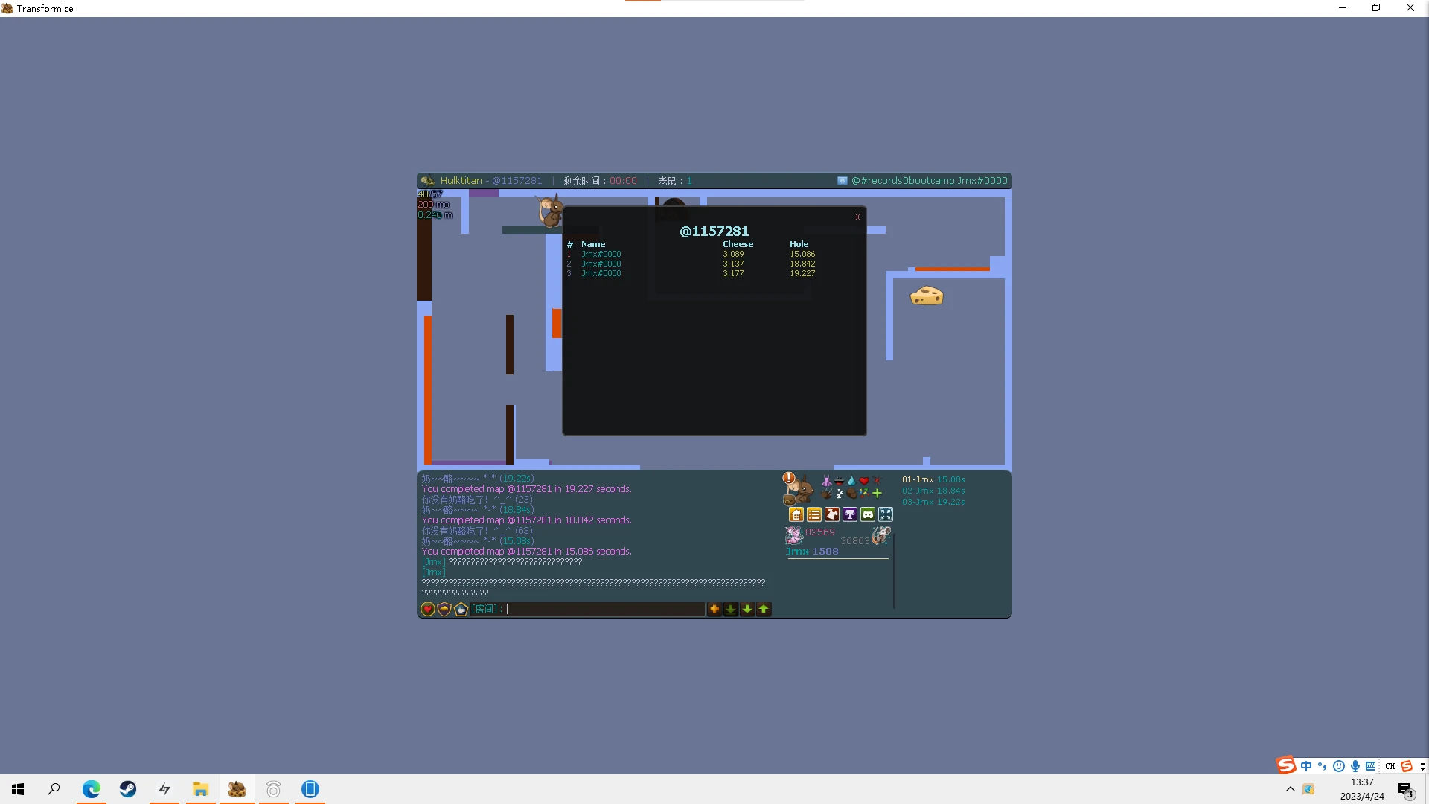Open the green Discord icon
The width and height of the screenshot is (1429, 804).
coord(868,514)
